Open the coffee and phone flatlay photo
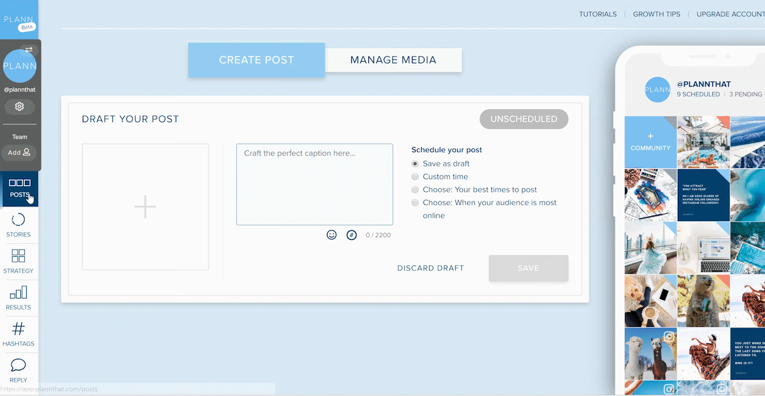 (651, 301)
